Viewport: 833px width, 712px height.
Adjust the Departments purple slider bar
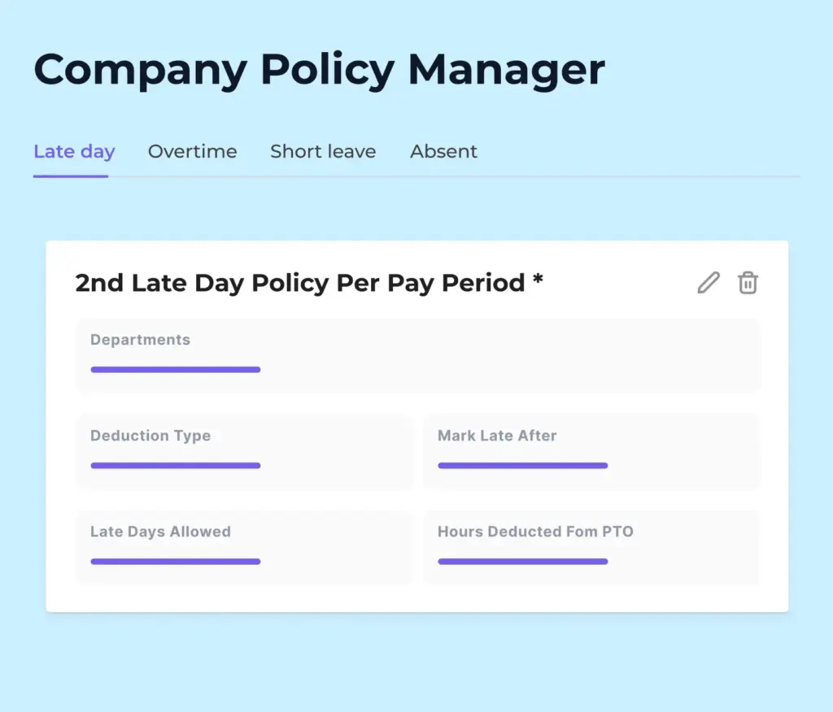[175, 369]
